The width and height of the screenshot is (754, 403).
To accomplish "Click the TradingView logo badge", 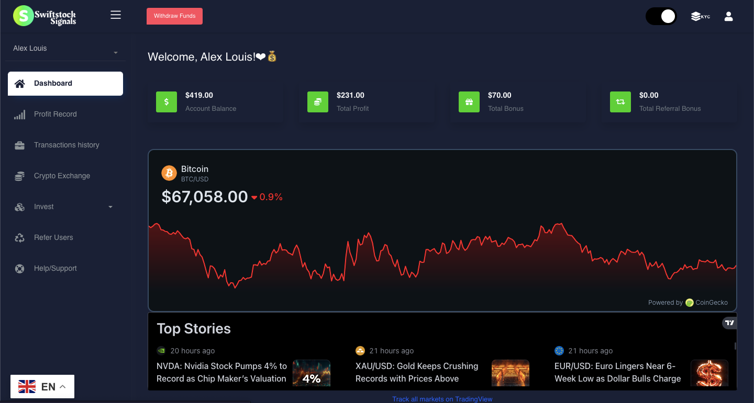I will point(729,323).
